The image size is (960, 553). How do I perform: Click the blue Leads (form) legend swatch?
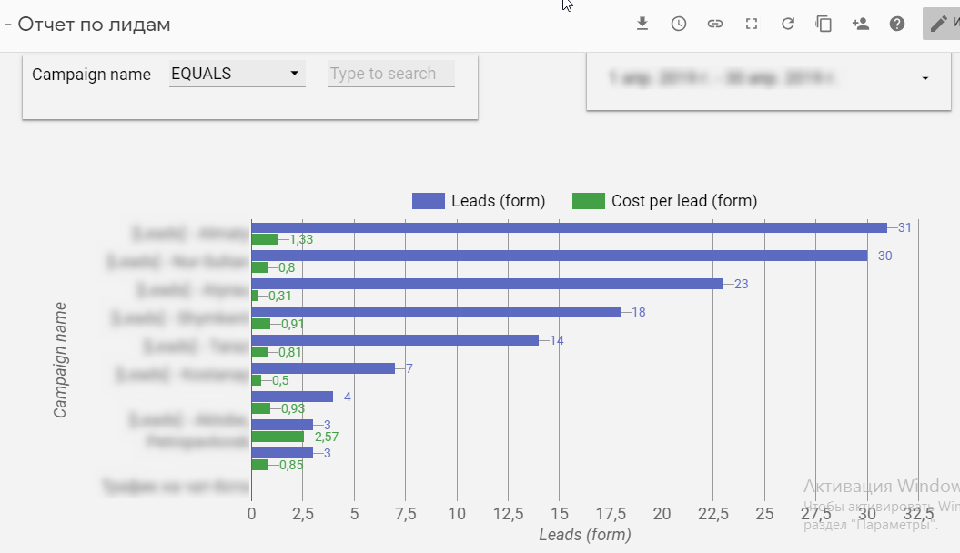(x=428, y=201)
